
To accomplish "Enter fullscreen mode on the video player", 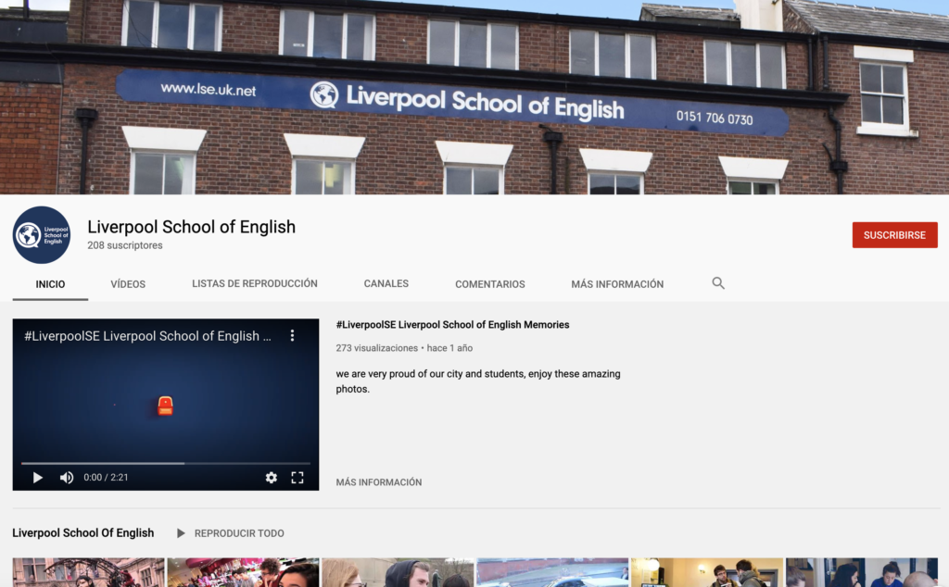I will (297, 478).
